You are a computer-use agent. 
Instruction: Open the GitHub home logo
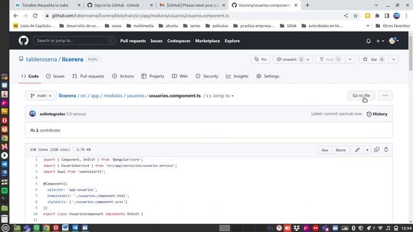(x=23, y=41)
